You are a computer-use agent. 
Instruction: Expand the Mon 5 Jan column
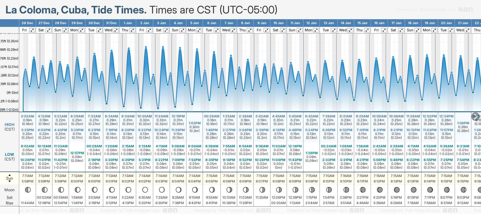(x=199, y=30)
